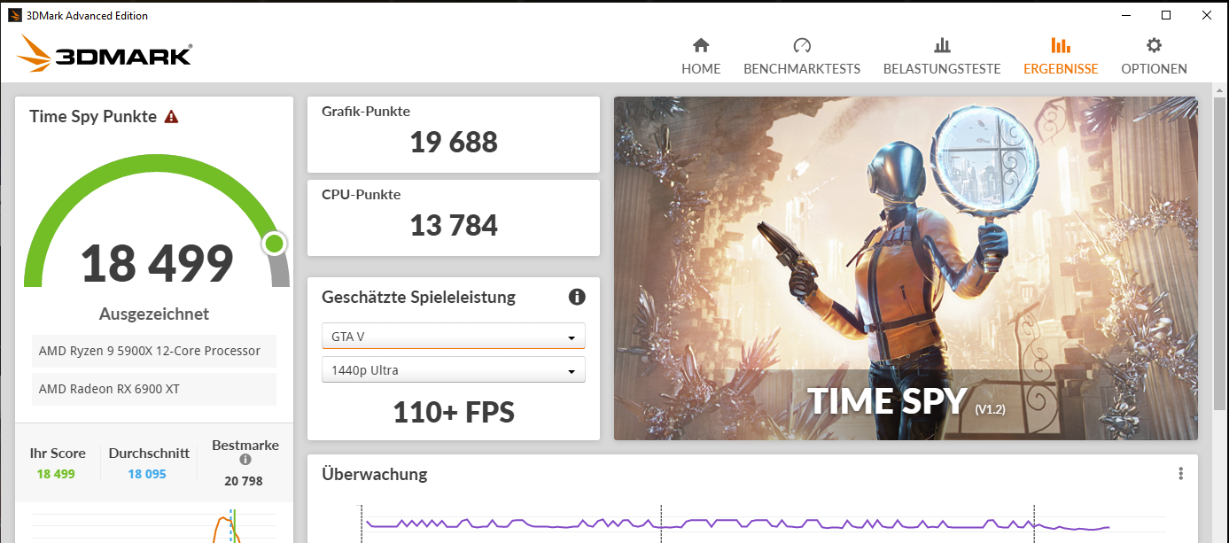Click the 3DMark logo in the header
The width and height of the screenshot is (1229, 543).
point(104,54)
